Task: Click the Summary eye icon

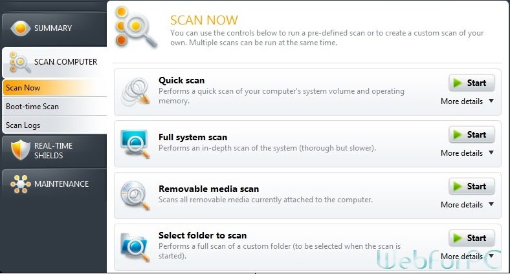Action: [x=20, y=28]
